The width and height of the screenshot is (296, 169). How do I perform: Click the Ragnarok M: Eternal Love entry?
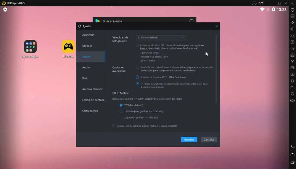pyautogui.click(x=154, y=57)
